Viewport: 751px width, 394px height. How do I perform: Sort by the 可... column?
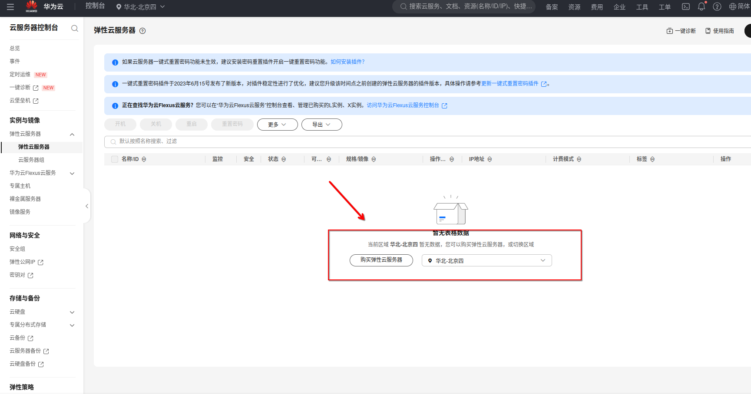[329, 159]
